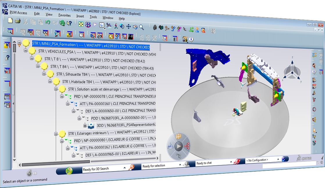This screenshot has height=188, width=325.
Task: Click the black F-R icon
Action: (131, 37)
